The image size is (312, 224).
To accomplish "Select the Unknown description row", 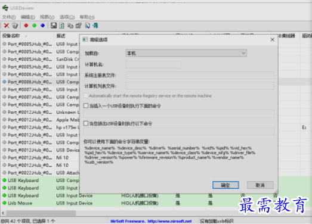I will pyautogui.click(x=67, y=112).
